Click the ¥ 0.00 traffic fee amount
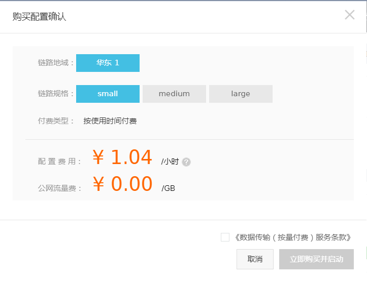This screenshot has height=281, width=367. click(122, 184)
